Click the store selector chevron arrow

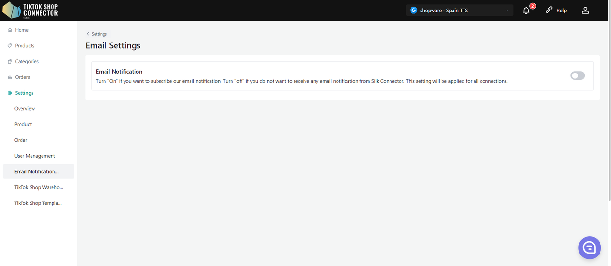click(x=507, y=11)
